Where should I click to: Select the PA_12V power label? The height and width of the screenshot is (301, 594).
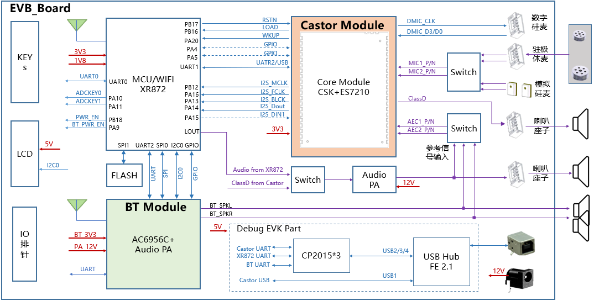(x=85, y=247)
